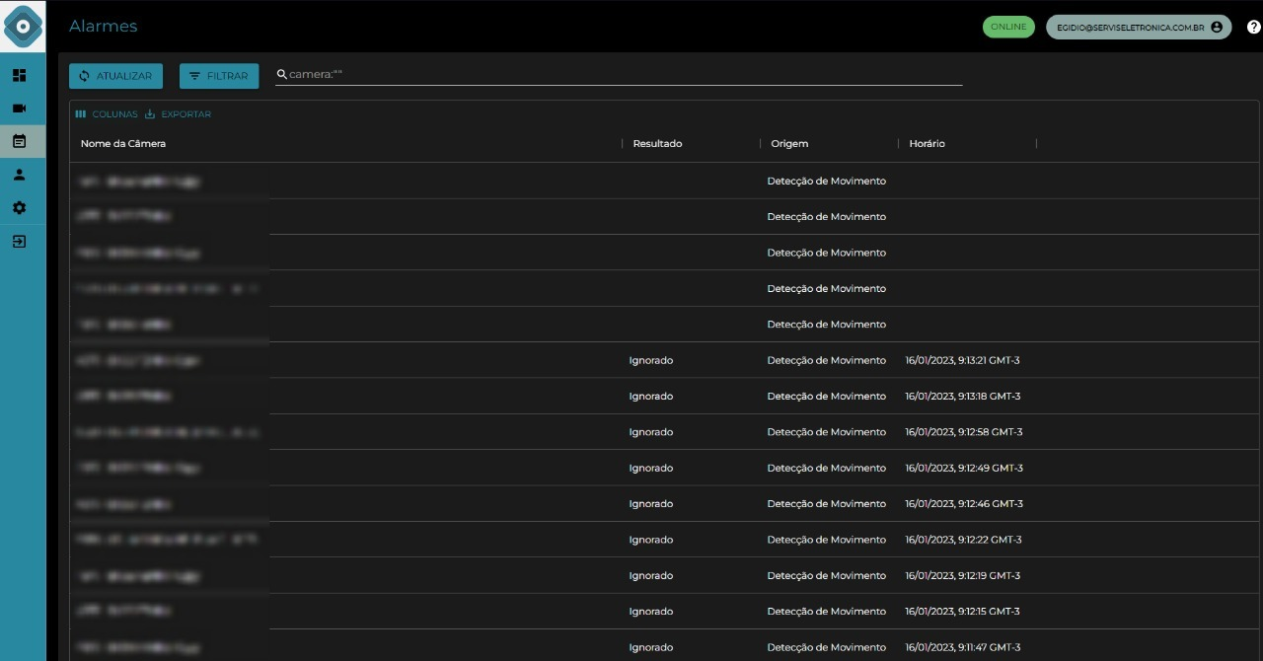The width and height of the screenshot is (1263, 661).
Task: Open the cameras section in the sidebar
Action: (x=19, y=109)
